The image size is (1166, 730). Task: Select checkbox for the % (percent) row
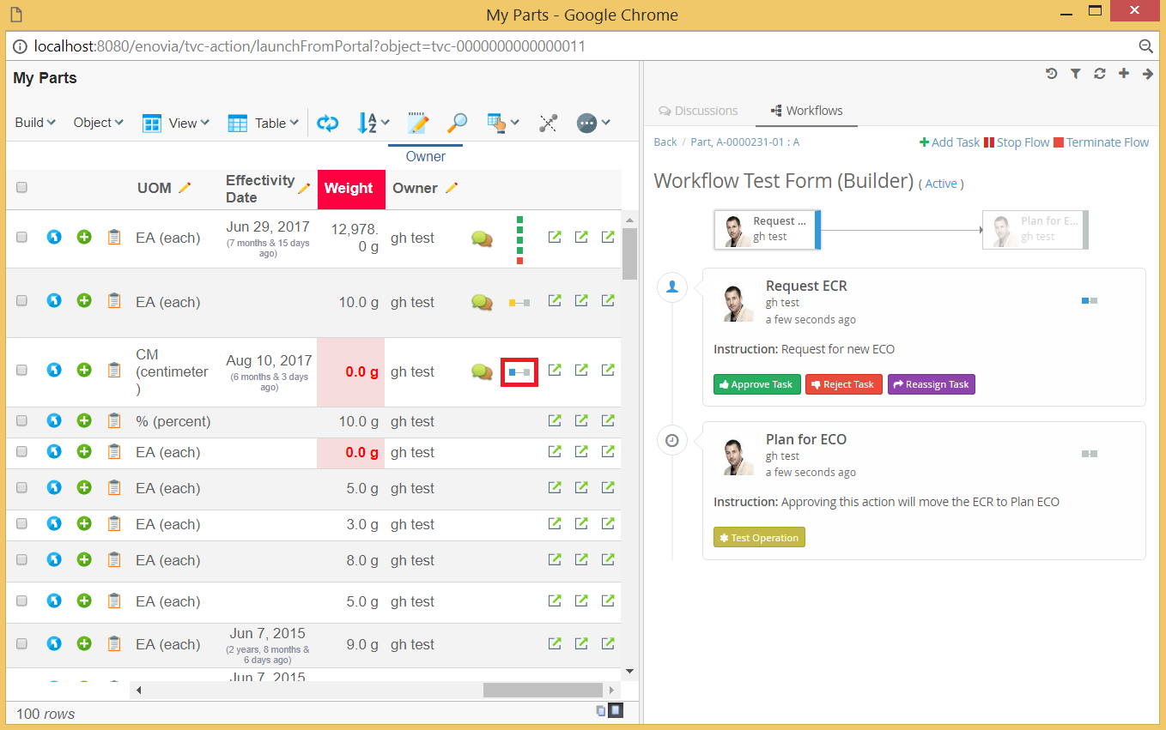22,421
